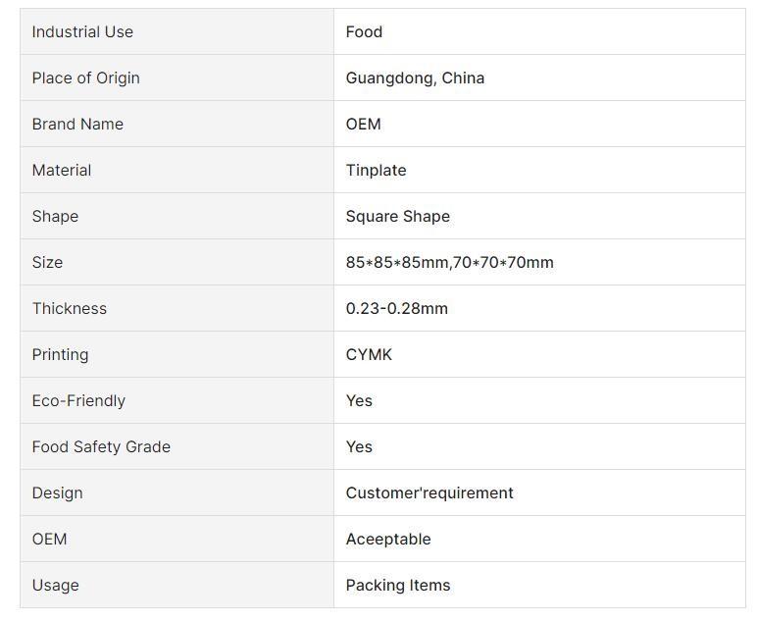The height and width of the screenshot is (621, 757).
Task: Click the Size row label
Action: point(47,262)
